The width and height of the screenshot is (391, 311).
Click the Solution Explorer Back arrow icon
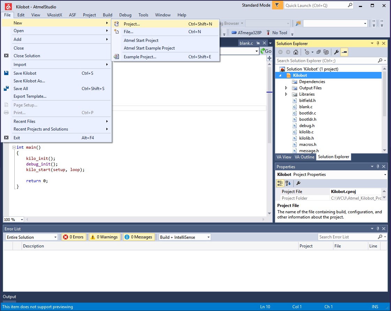(280, 52)
